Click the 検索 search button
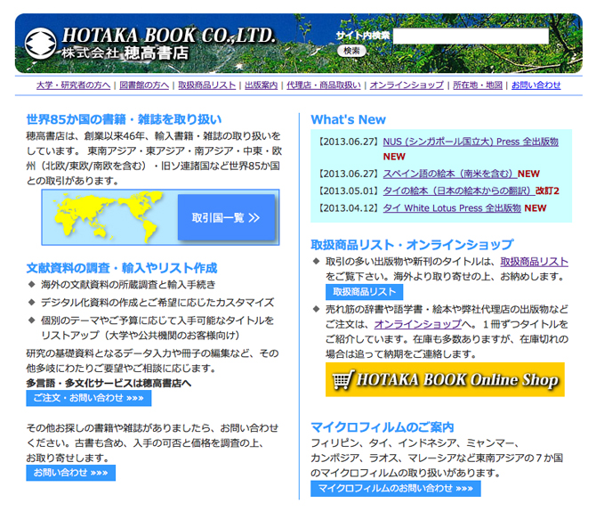 click(x=351, y=51)
